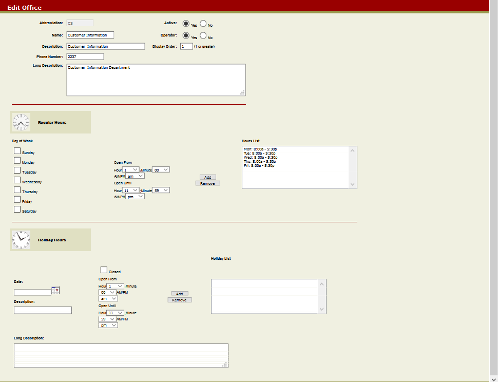Click the Regular Hours clock icon

click(22, 122)
